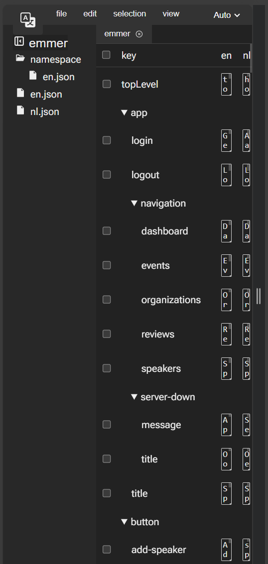
Task: Click the file icon of root en.json
Action: 20,93
